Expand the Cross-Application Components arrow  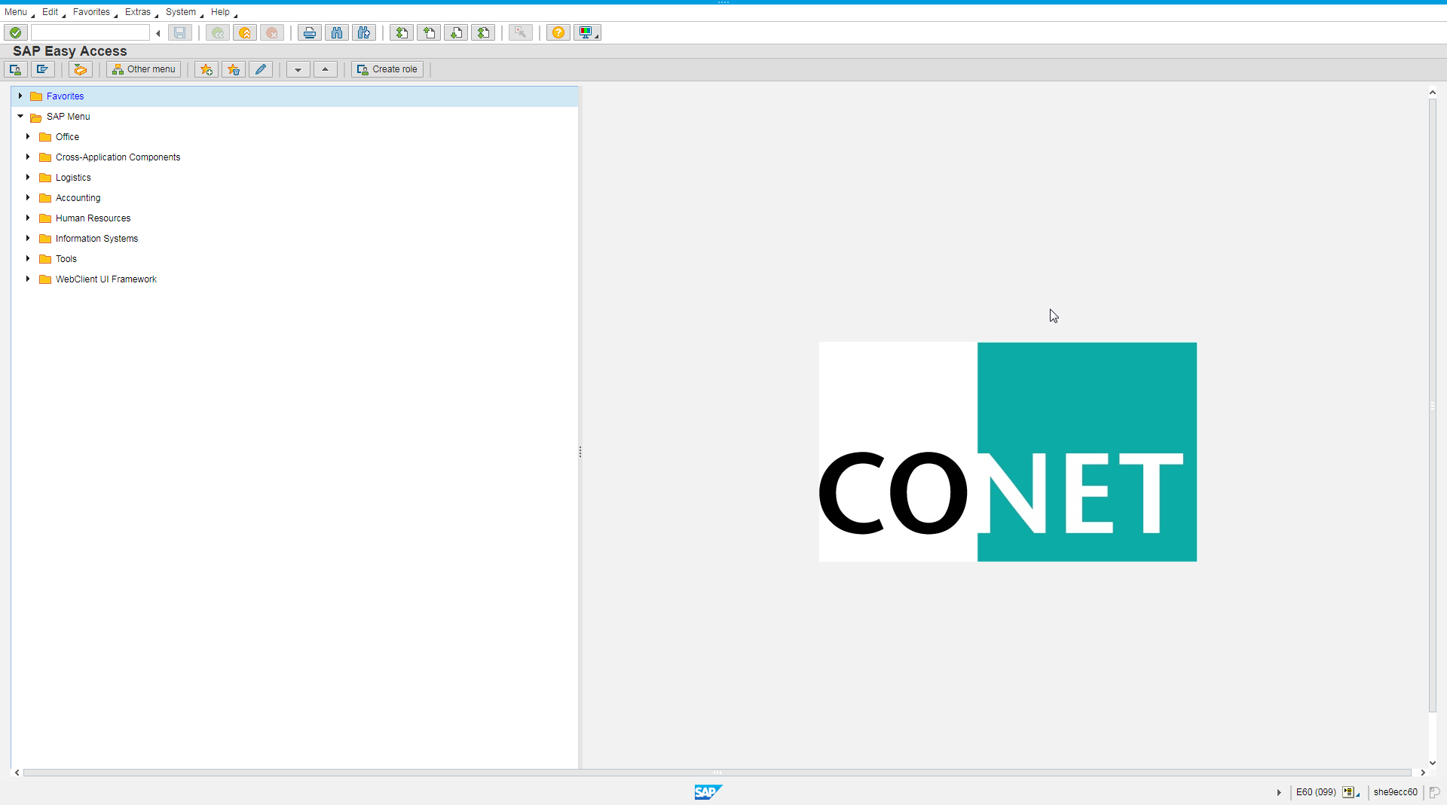coord(28,157)
